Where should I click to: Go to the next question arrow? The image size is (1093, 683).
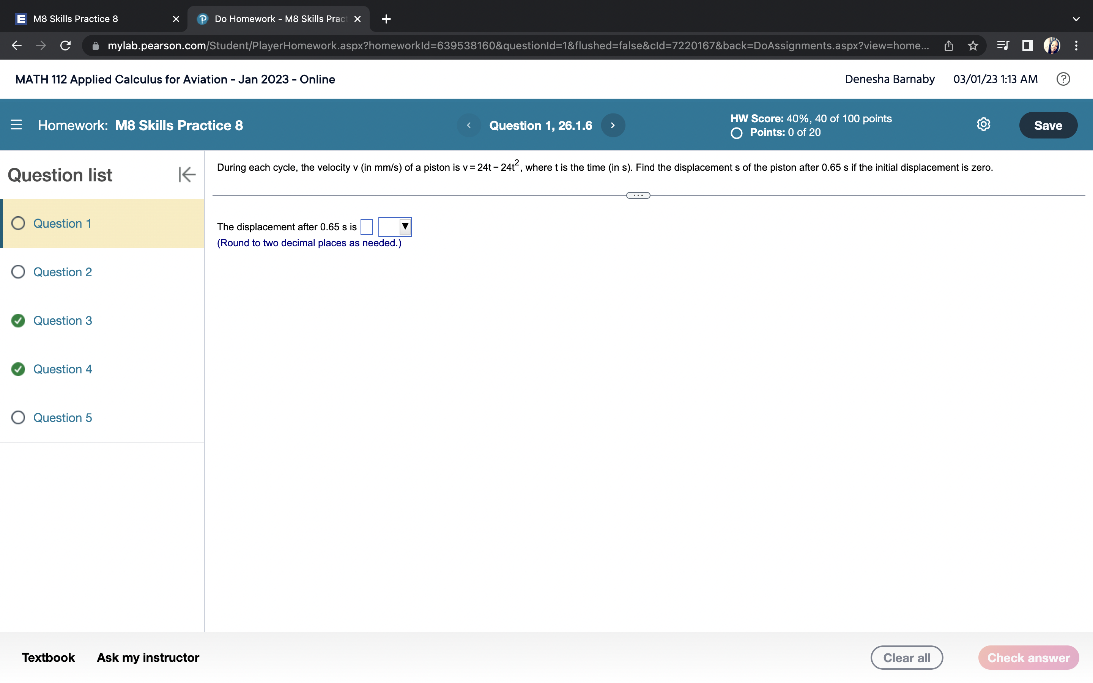pyautogui.click(x=613, y=125)
